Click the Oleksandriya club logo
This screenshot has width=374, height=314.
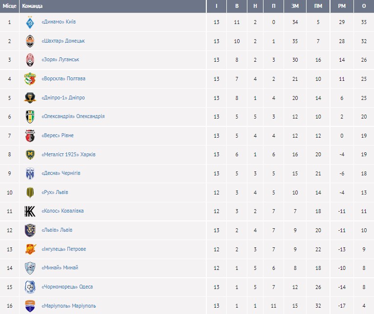click(x=30, y=117)
